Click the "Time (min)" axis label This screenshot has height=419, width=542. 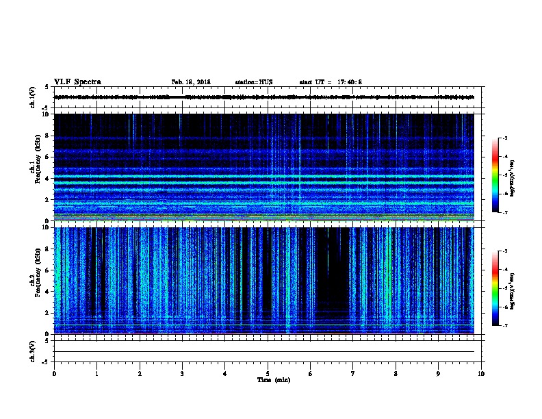click(x=274, y=380)
